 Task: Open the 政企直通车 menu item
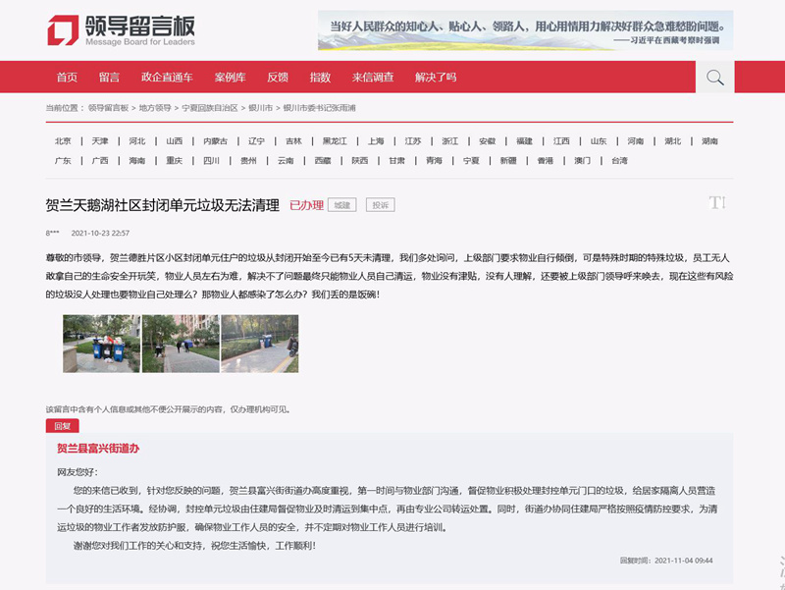pos(167,78)
